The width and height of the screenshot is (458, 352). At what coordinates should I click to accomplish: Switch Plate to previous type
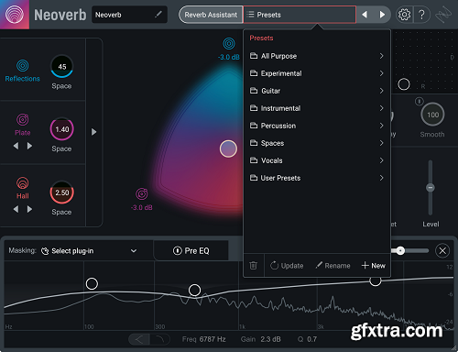[x=16, y=146]
